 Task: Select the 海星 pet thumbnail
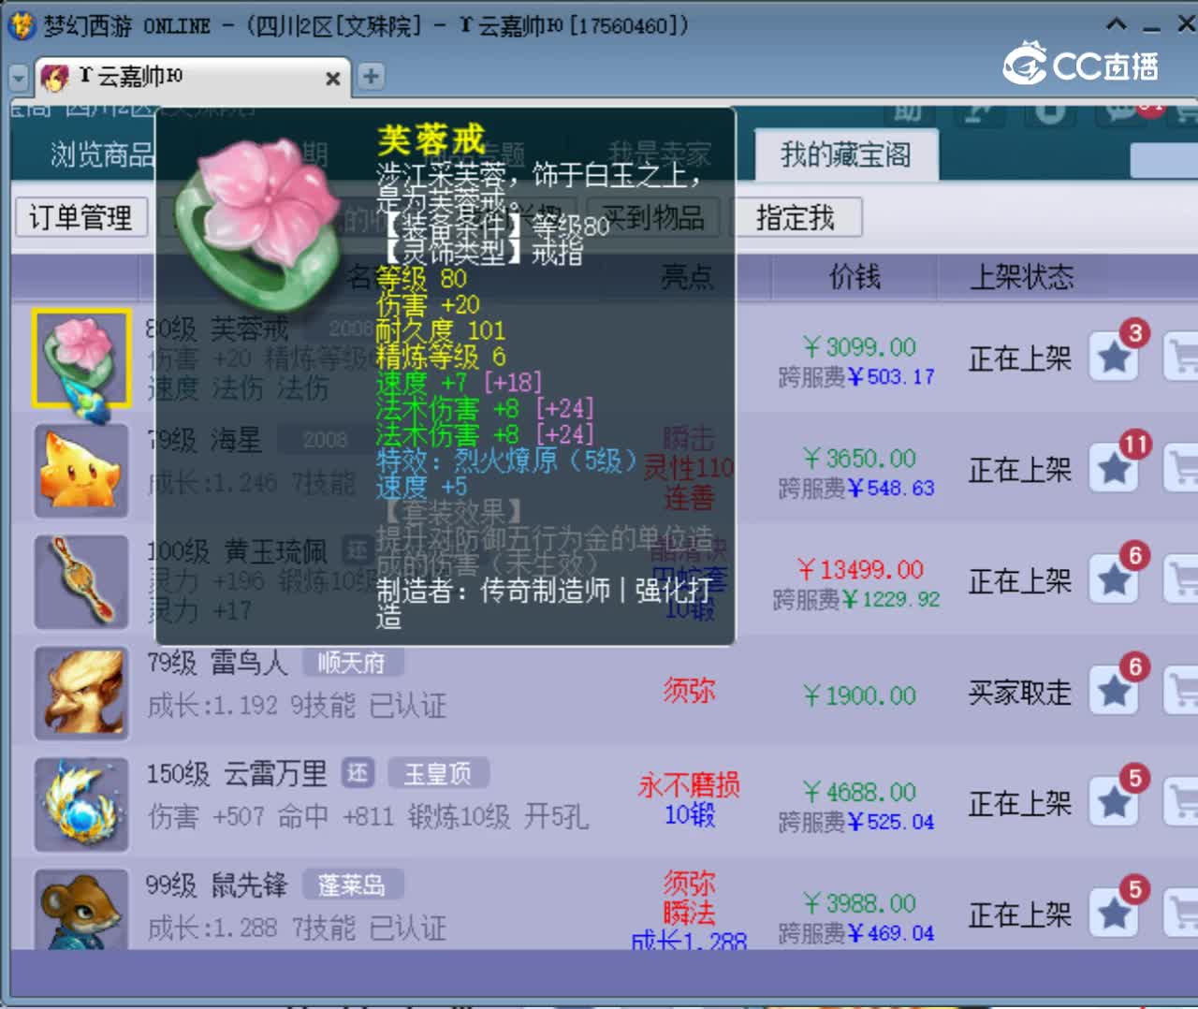(x=80, y=471)
